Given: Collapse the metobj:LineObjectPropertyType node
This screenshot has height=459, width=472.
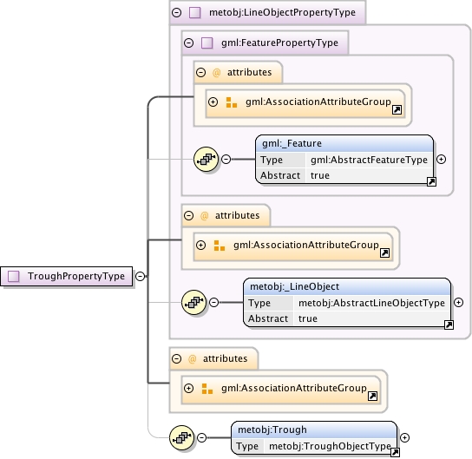Looking at the screenshot, I should coord(176,13).
